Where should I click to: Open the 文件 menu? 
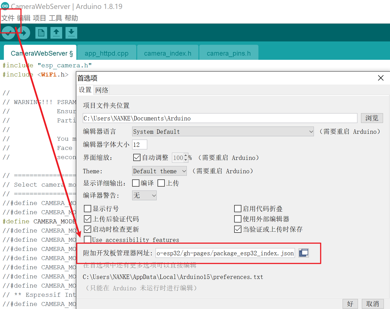(x=8, y=18)
